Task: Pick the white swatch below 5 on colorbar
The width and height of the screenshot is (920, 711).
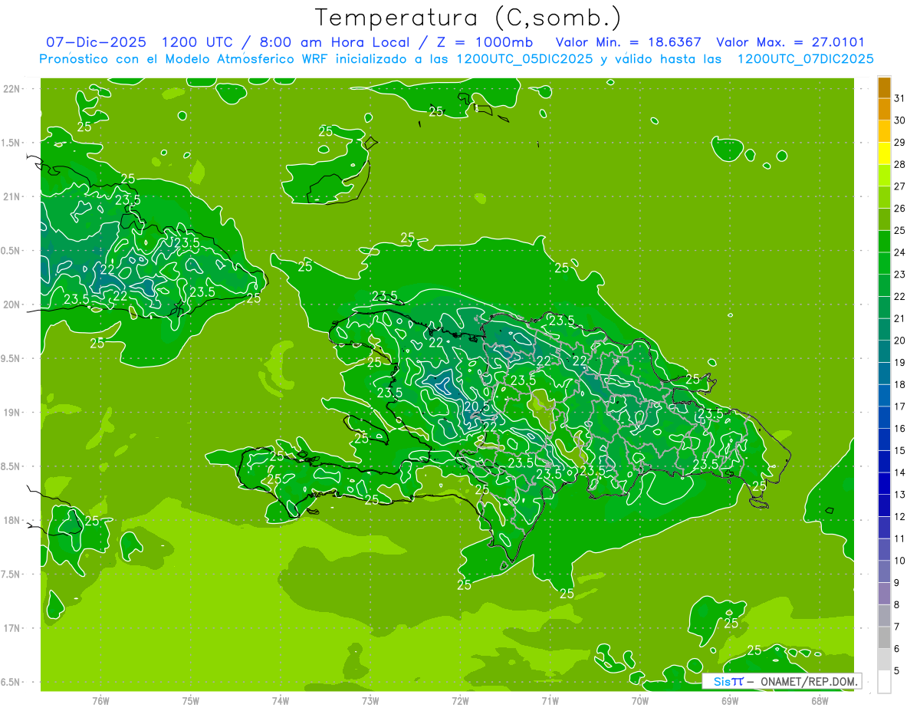Action: point(884,682)
